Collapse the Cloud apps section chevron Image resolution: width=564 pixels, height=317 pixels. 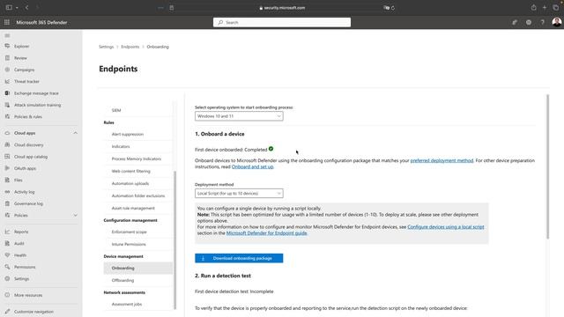[x=75, y=133]
